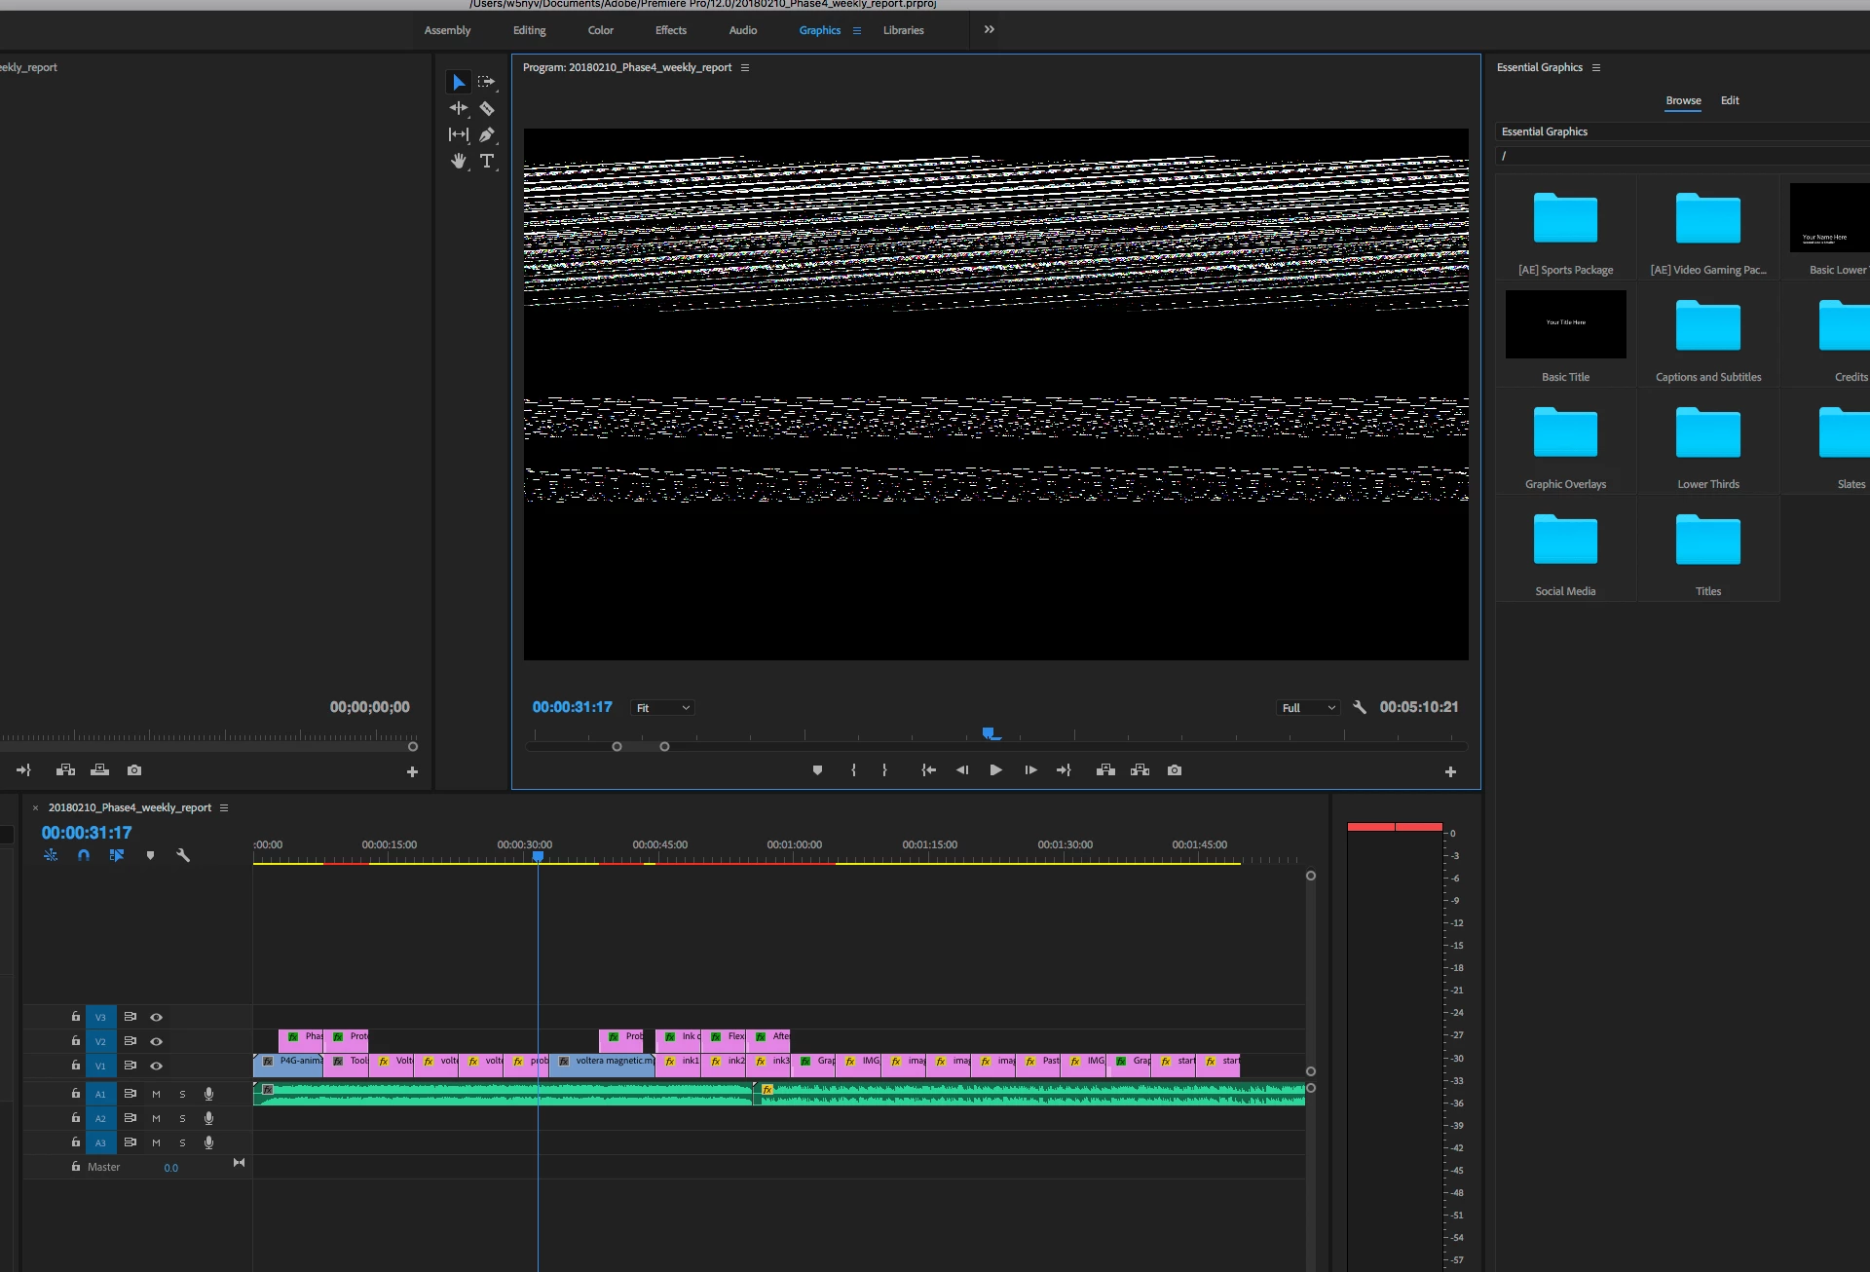Screen dimensions: 1870x1272
Task: Expand the workspace overflow chevrons
Action: point(990,30)
